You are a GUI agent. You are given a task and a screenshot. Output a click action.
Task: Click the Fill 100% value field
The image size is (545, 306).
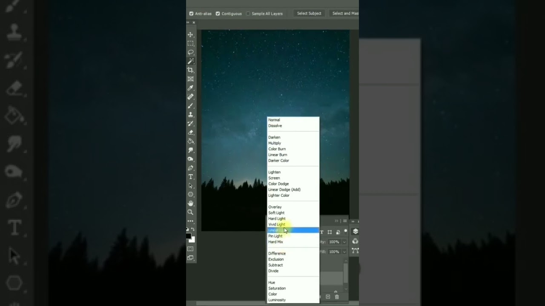[334, 252]
